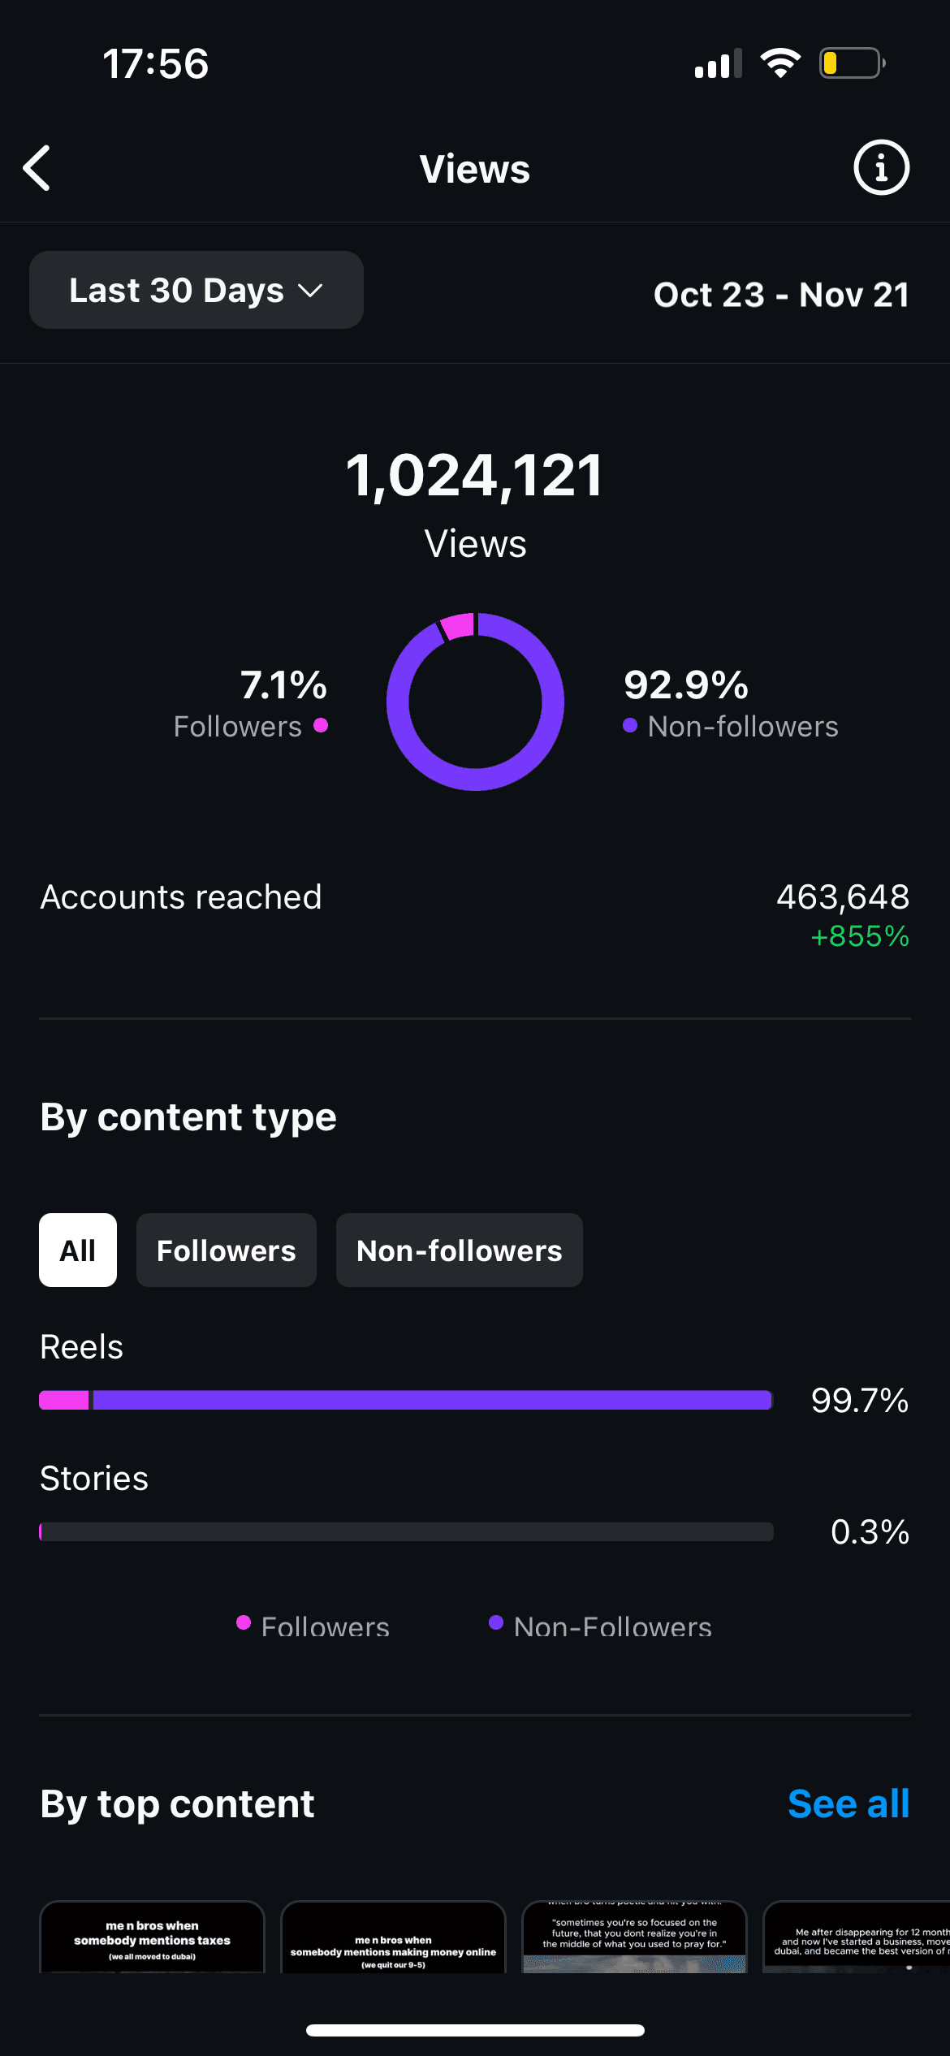Tap the pink Followers dot beside 7.1%
This screenshot has width=950, height=2056.
point(321,725)
